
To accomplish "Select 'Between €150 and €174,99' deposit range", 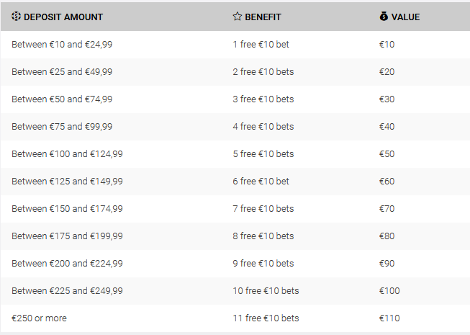I will coord(67,209).
